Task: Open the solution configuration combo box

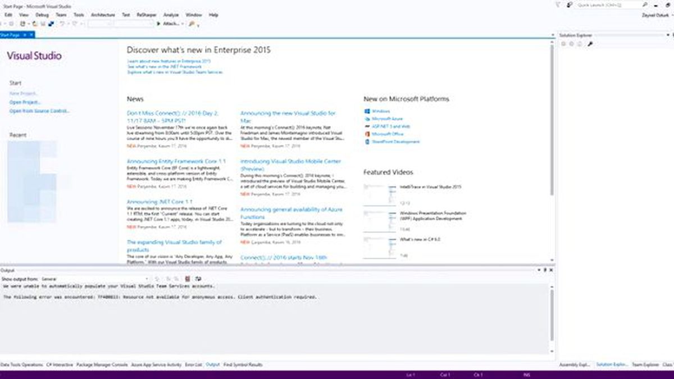Action: [100, 24]
